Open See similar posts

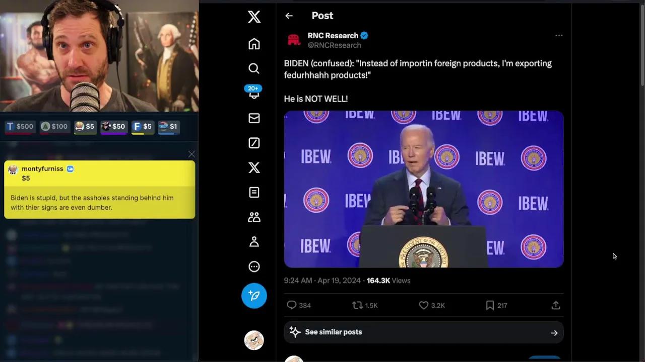pos(424,332)
